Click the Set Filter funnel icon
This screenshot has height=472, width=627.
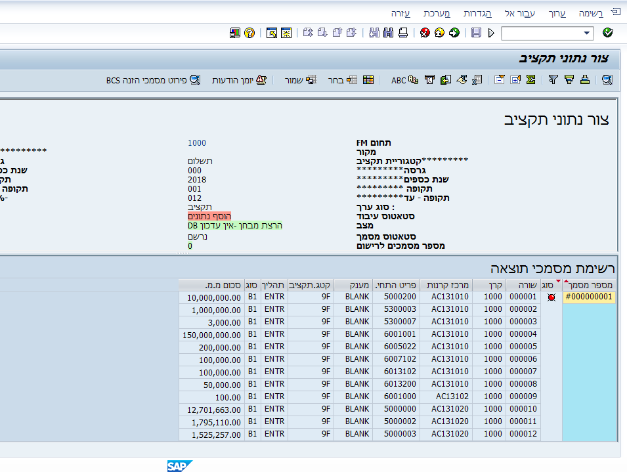pyautogui.click(x=553, y=80)
